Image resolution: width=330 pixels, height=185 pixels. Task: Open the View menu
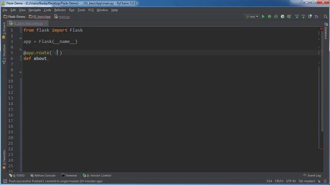(x=22, y=10)
